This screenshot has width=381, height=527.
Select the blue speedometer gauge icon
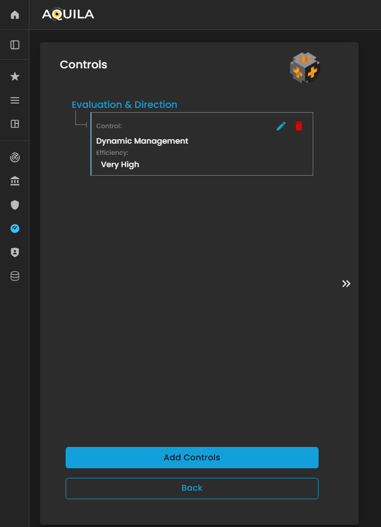pos(15,229)
